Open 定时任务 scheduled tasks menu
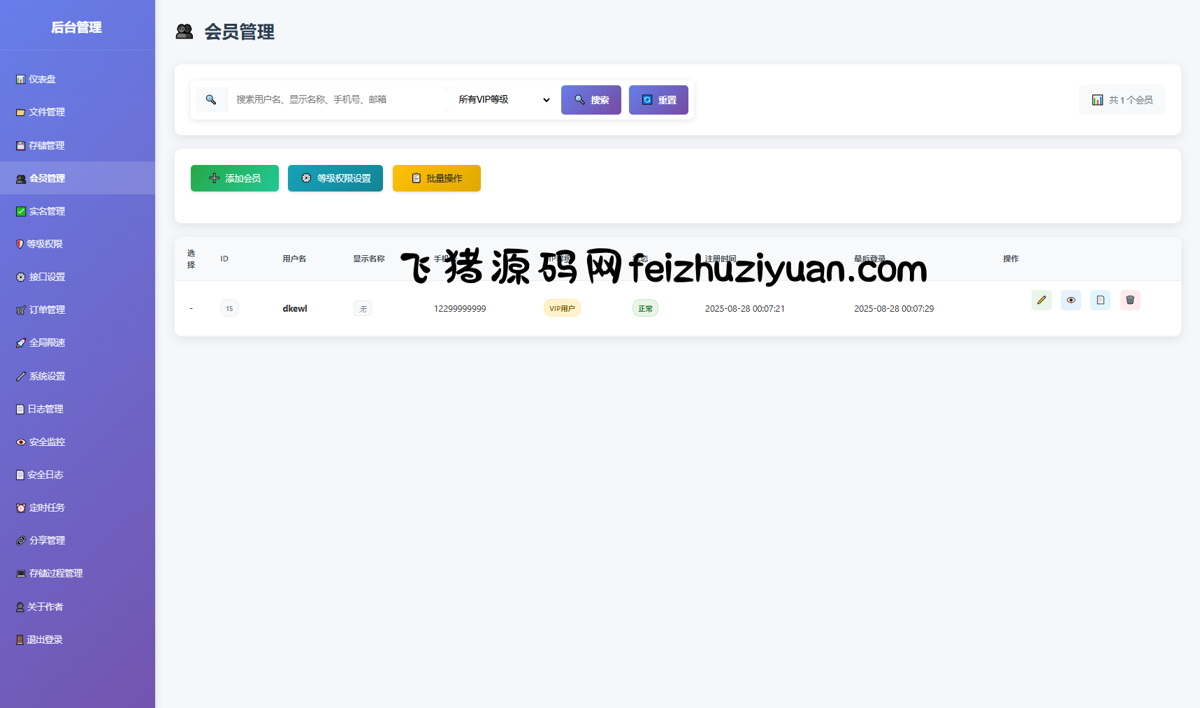This screenshot has width=1200, height=708. click(x=46, y=508)
